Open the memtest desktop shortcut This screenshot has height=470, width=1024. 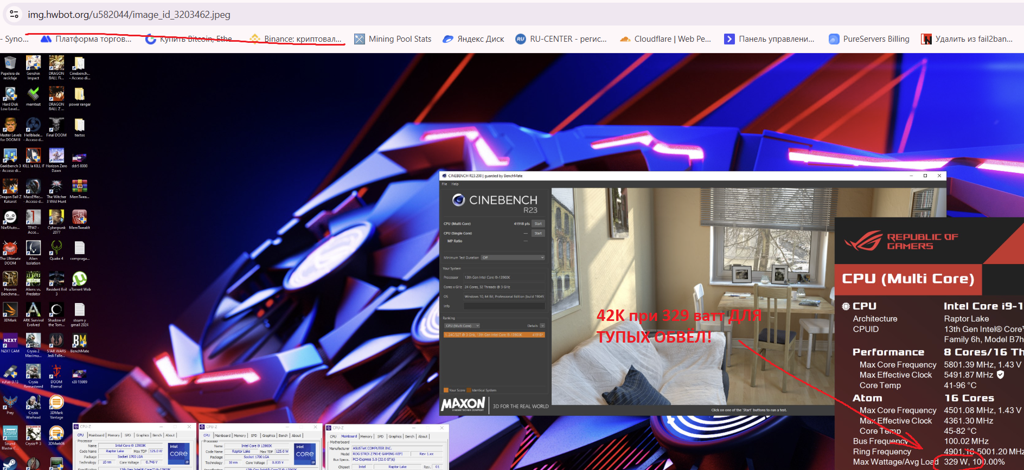tap(33, 97)
